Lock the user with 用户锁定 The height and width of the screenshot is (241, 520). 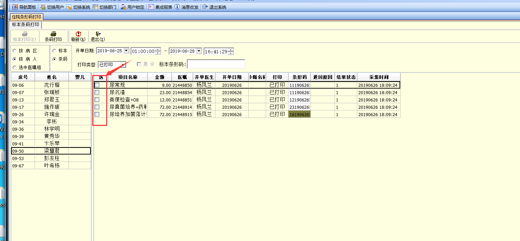pos(132,7)
